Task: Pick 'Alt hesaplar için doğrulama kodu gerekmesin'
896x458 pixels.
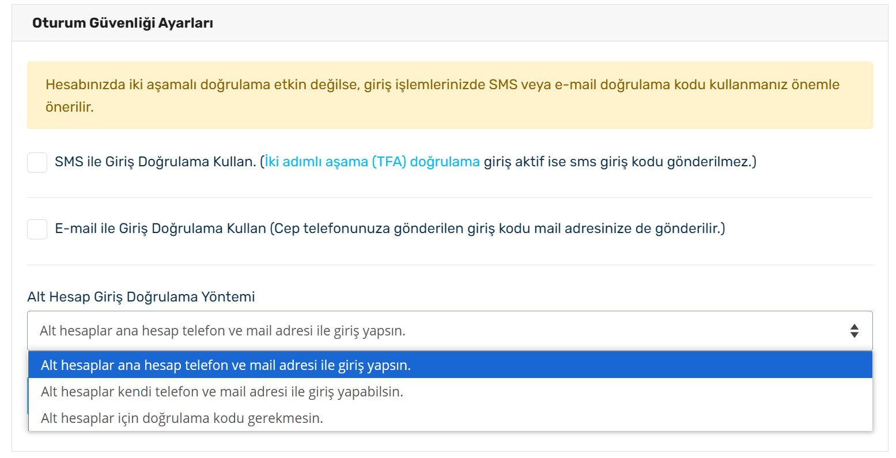Action: click(450, 418)
